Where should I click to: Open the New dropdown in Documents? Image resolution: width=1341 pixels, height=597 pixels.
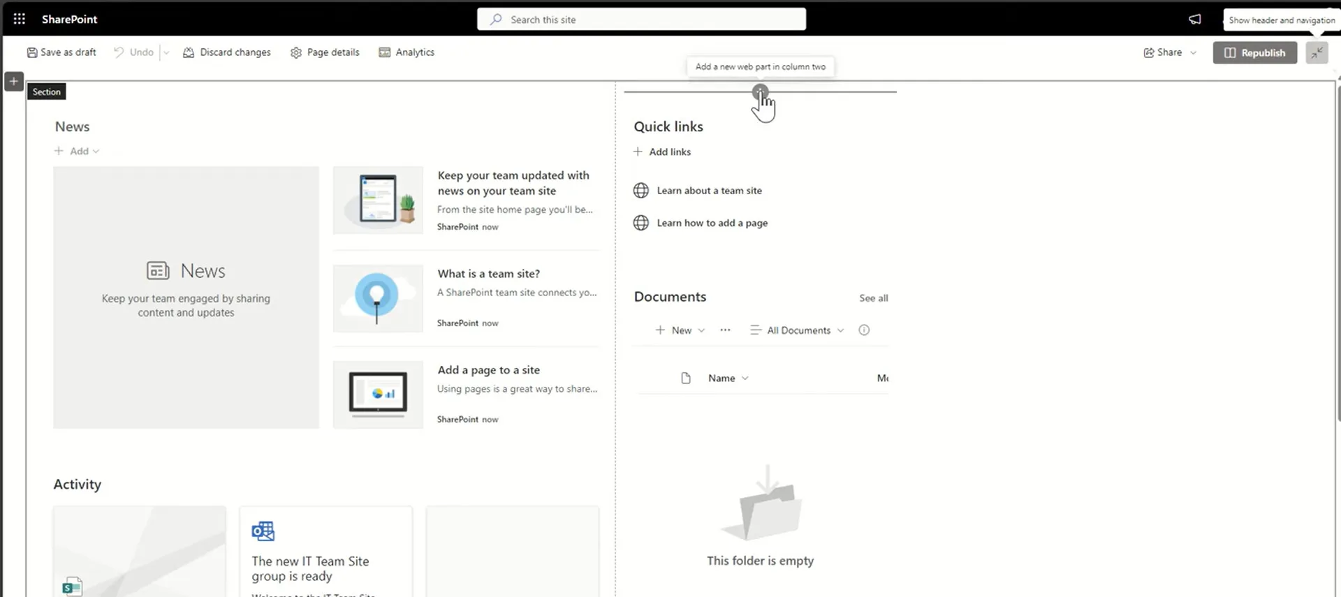[680, 330]
